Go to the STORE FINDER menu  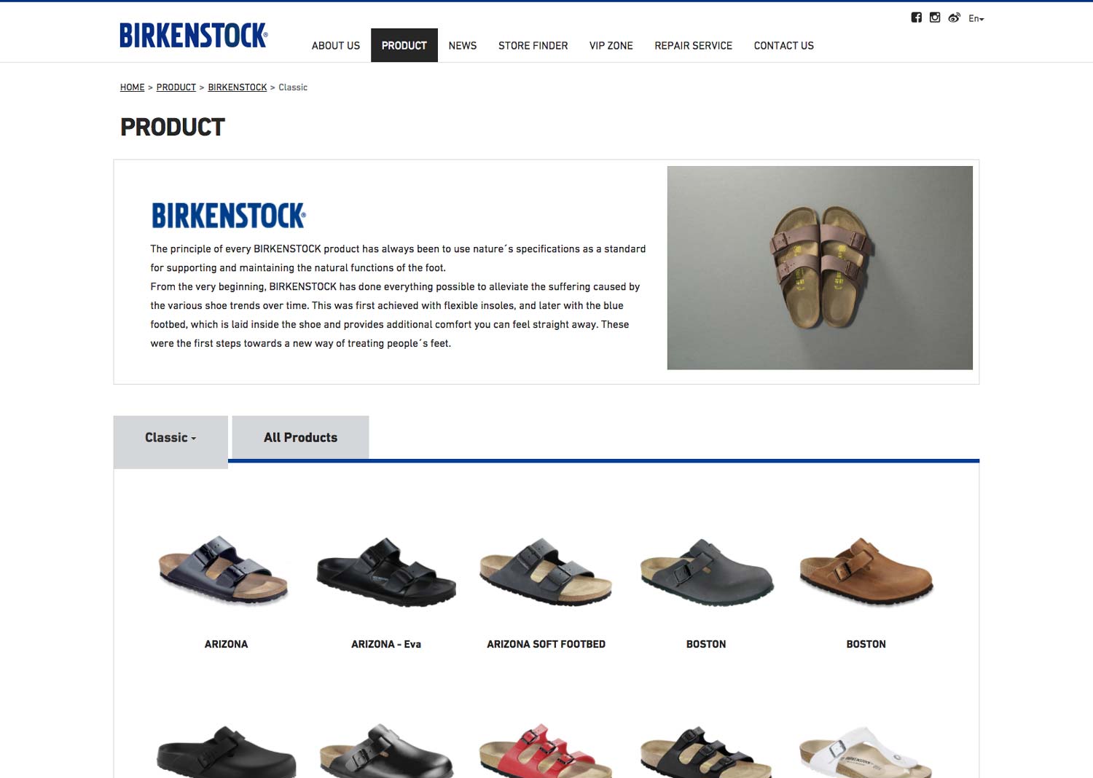point(533,45)
